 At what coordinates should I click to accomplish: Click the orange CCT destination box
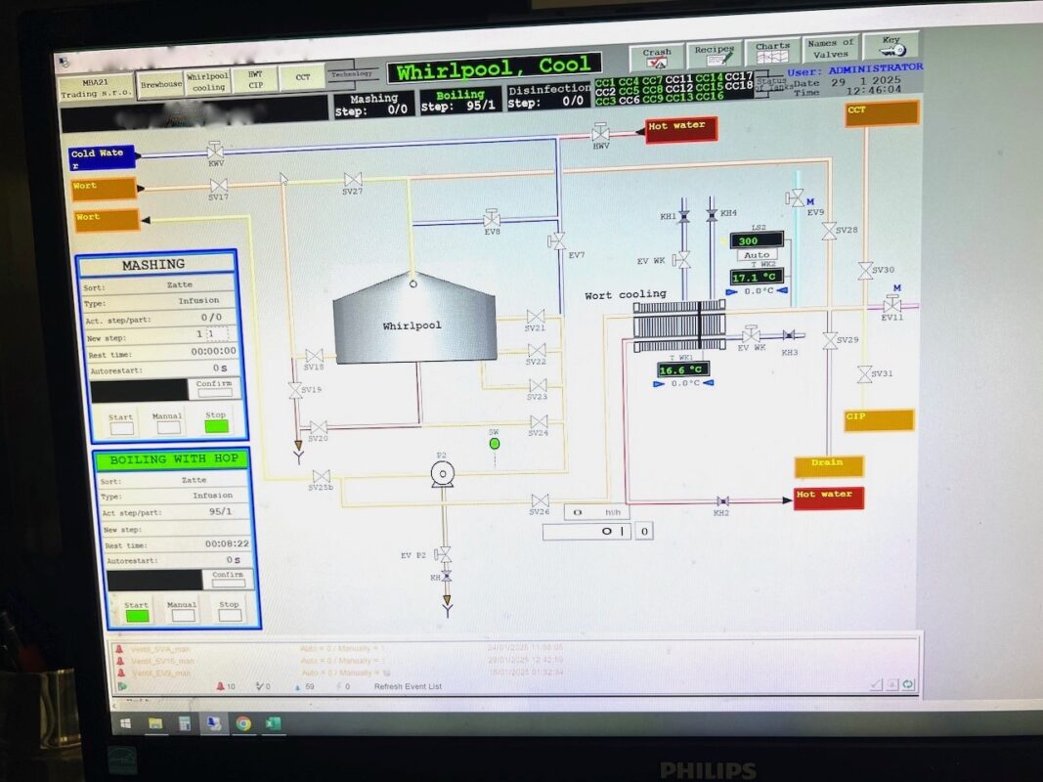[883, 113]
